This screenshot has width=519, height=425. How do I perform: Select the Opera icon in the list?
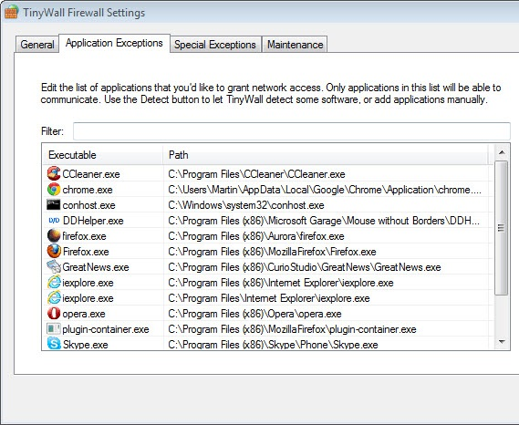(54, 313)
